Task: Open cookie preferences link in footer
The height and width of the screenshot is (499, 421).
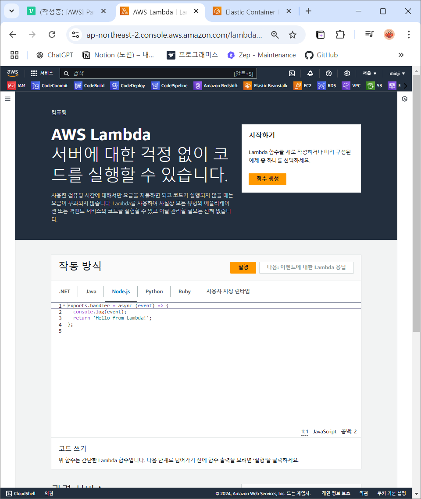Action: coord(391,493)
